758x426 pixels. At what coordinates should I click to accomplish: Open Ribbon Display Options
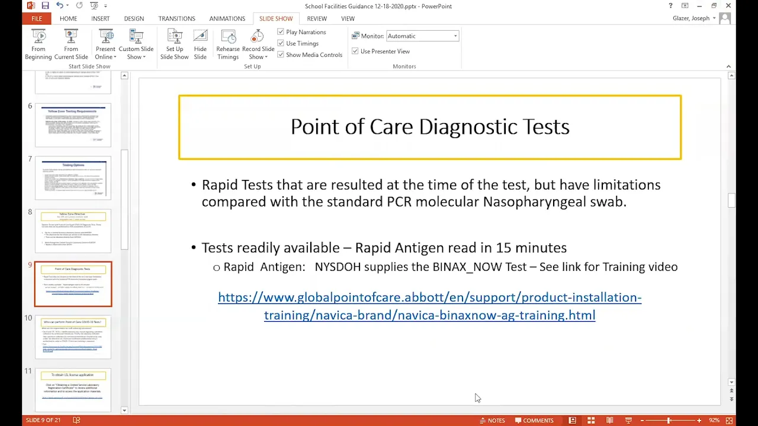(x=685, y=6)
